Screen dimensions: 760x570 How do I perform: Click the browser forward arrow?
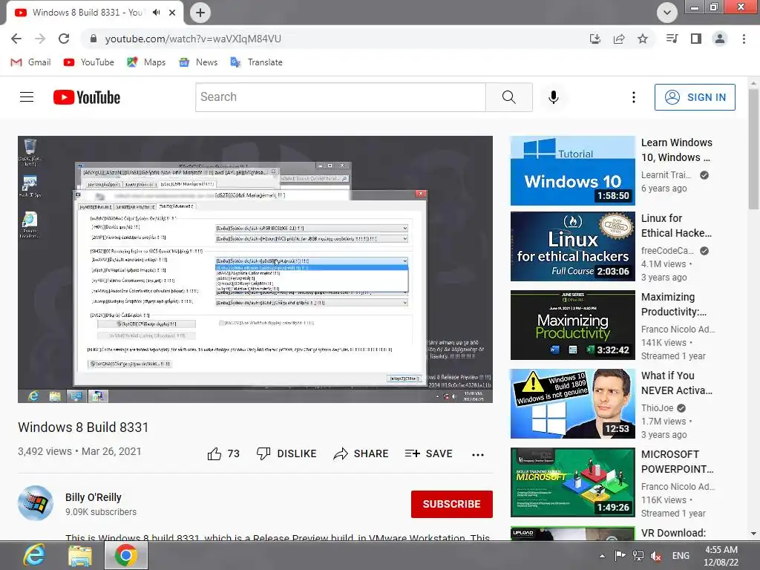40,39
